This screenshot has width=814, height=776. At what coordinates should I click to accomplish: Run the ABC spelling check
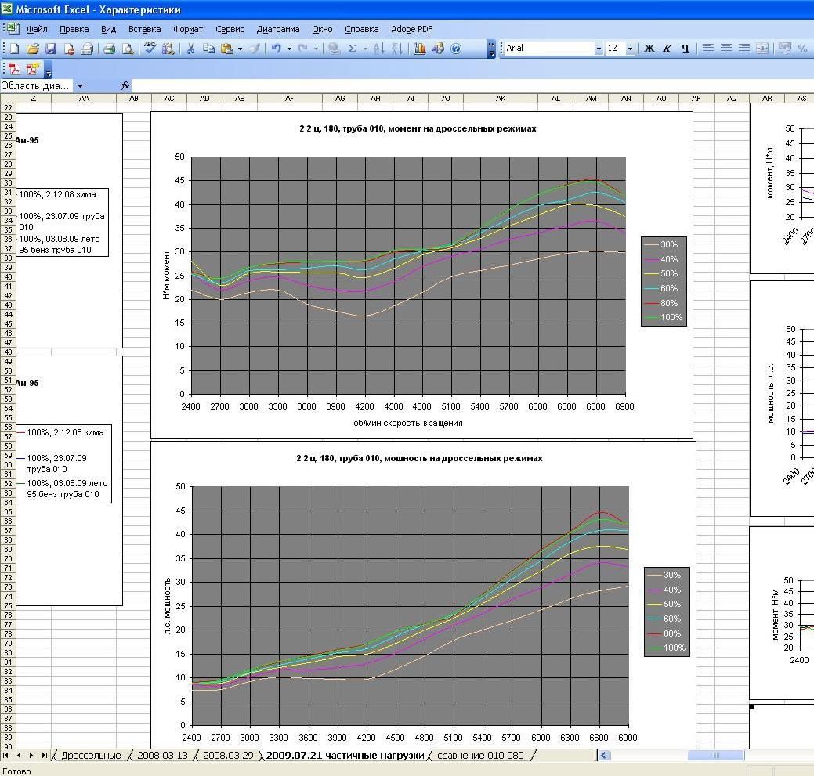(x=150, y=49)
